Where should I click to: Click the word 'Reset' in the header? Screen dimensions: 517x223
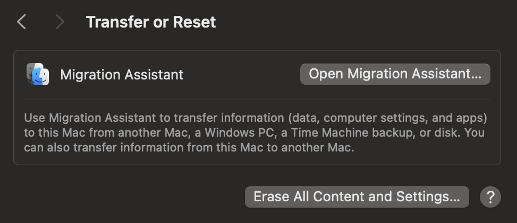(194, 22)
